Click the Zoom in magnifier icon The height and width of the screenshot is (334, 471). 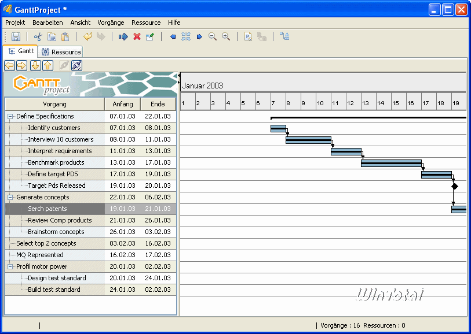226,37
